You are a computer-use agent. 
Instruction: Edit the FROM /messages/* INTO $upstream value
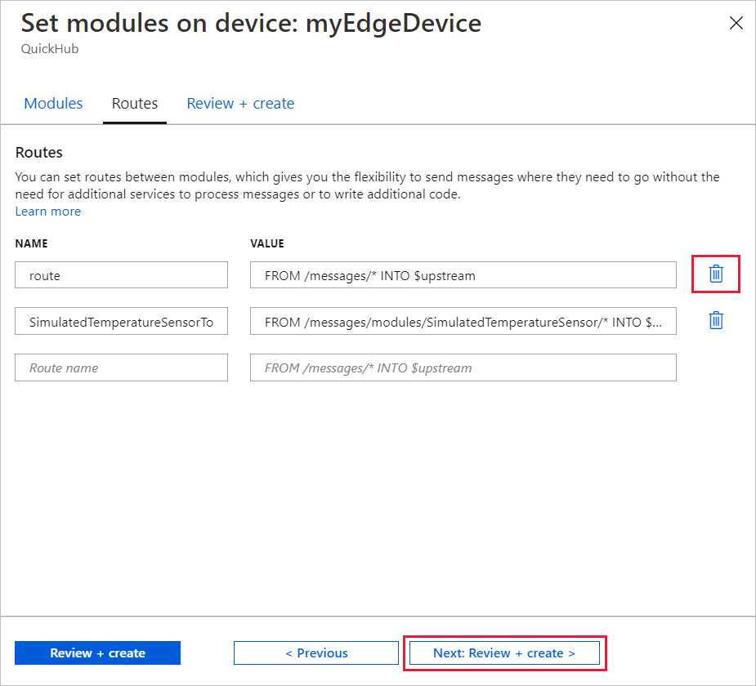tap(463, 275)
